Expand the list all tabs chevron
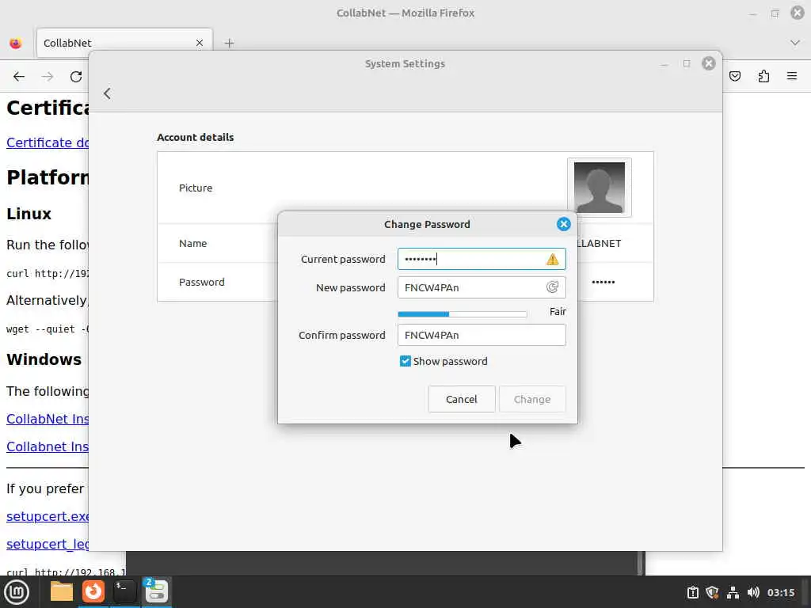811x608 pixels. 795,43
